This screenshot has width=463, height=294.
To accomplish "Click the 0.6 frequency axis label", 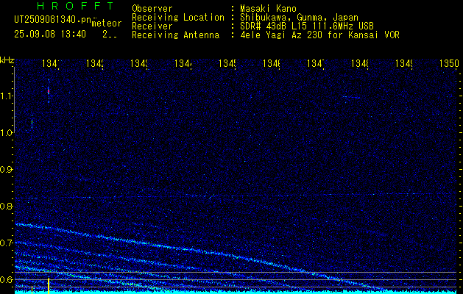I will (x=7, y=279).
